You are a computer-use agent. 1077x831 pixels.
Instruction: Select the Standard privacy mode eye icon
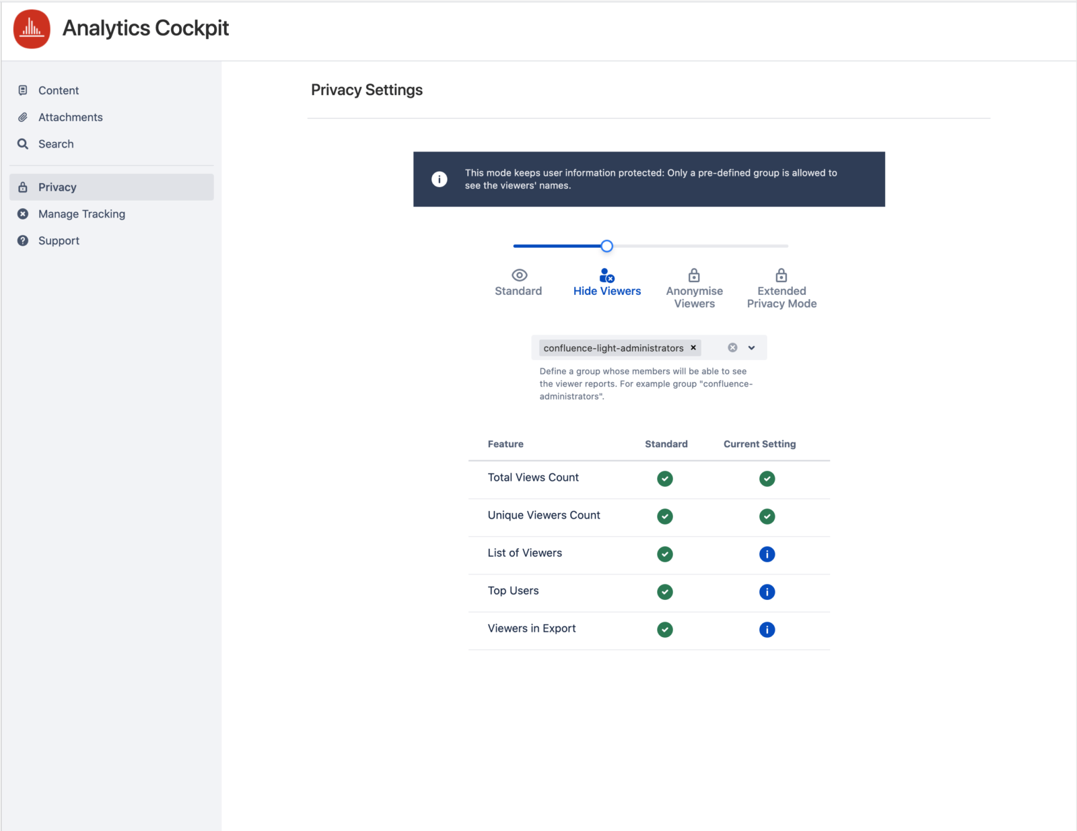(x=518, y=275)
